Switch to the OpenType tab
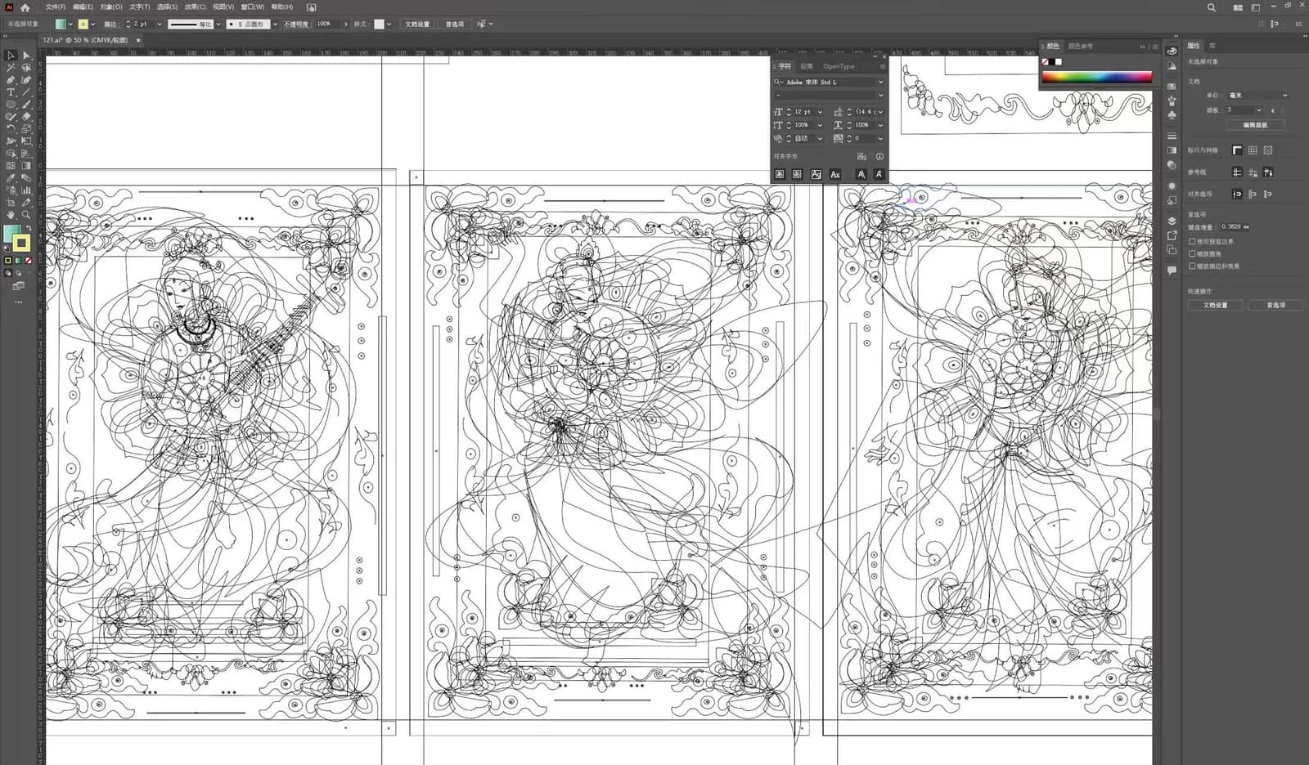This screenshot has height=765, width=1309. (839, 66)
